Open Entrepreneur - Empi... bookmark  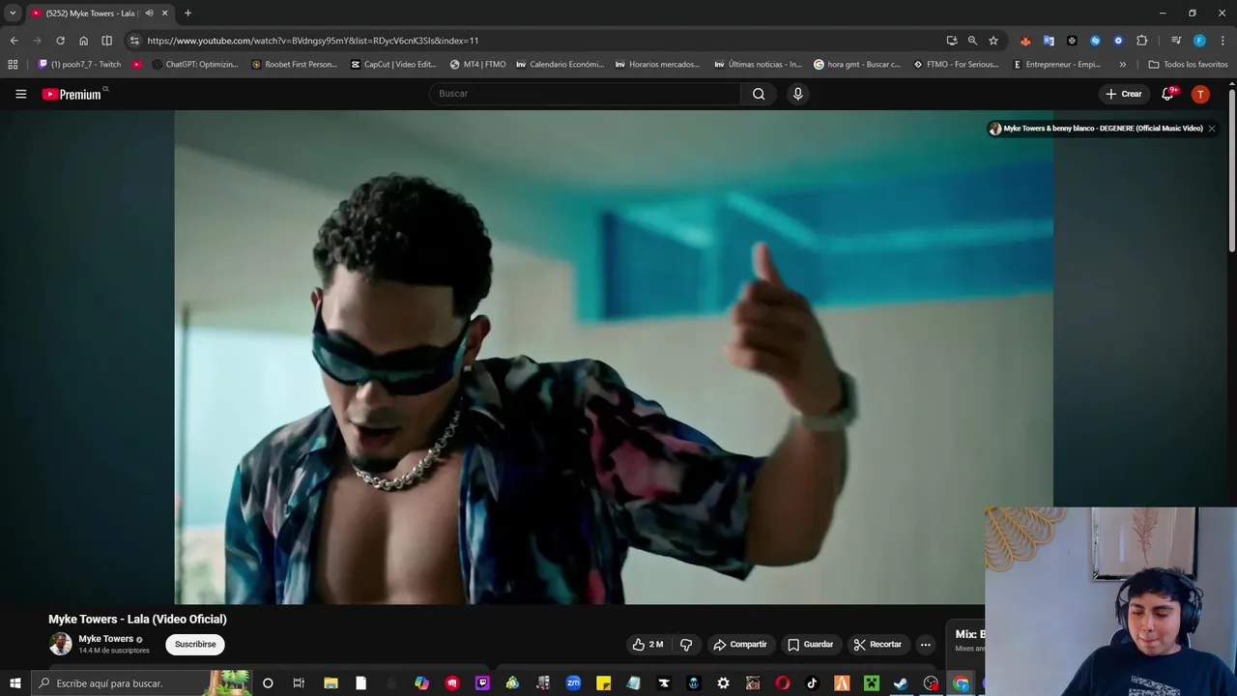(1056, 65)
